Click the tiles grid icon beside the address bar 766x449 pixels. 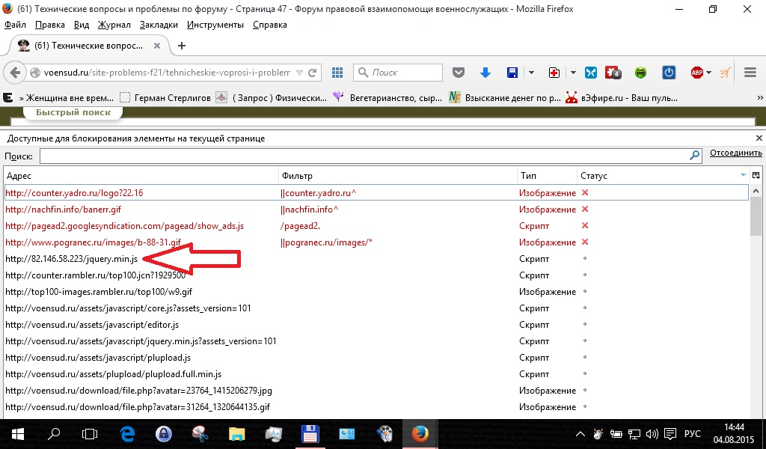[x=337, y=73]
